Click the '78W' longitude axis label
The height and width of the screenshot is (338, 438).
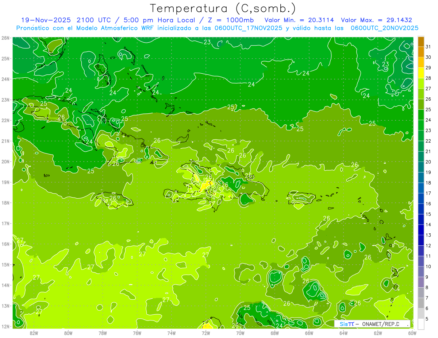point(103,333)
